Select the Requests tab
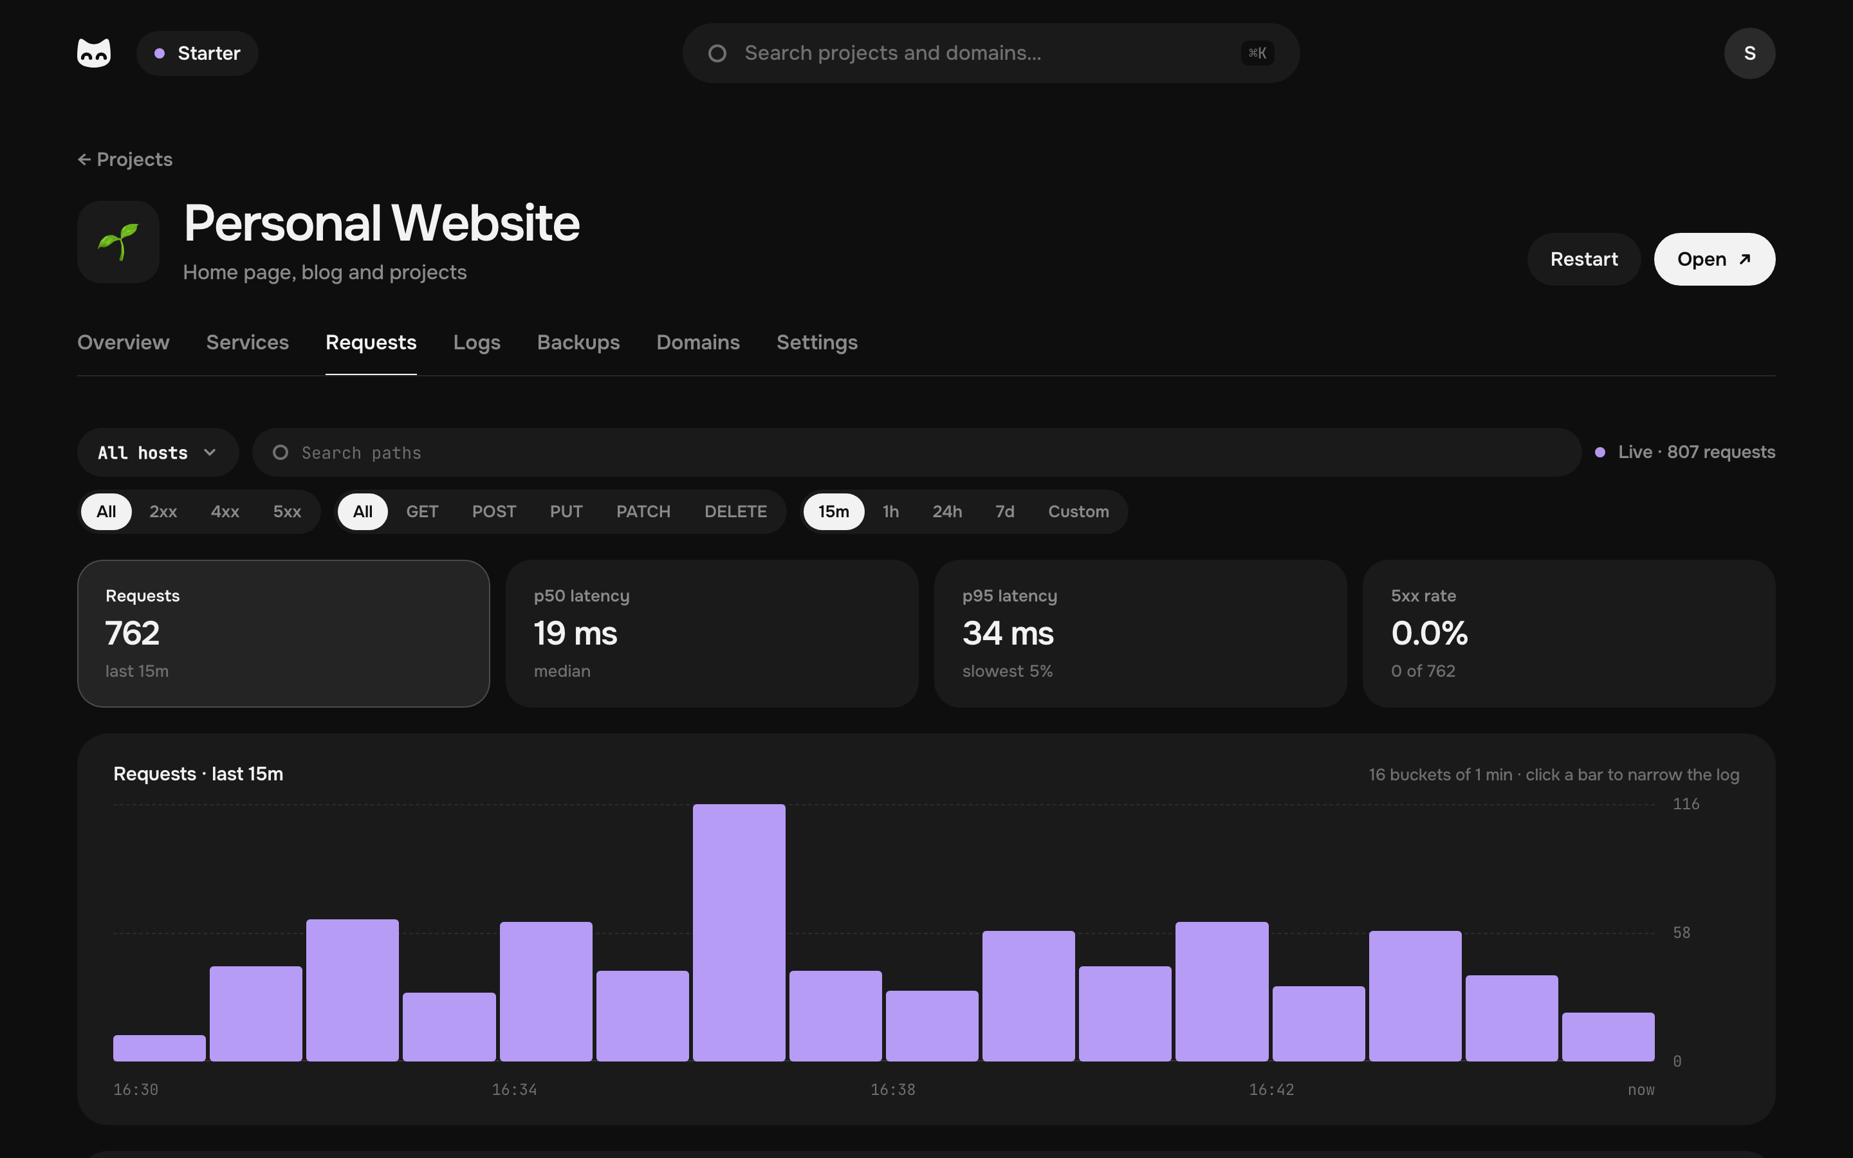1853x1158 pixels. [x=371, y=342]
